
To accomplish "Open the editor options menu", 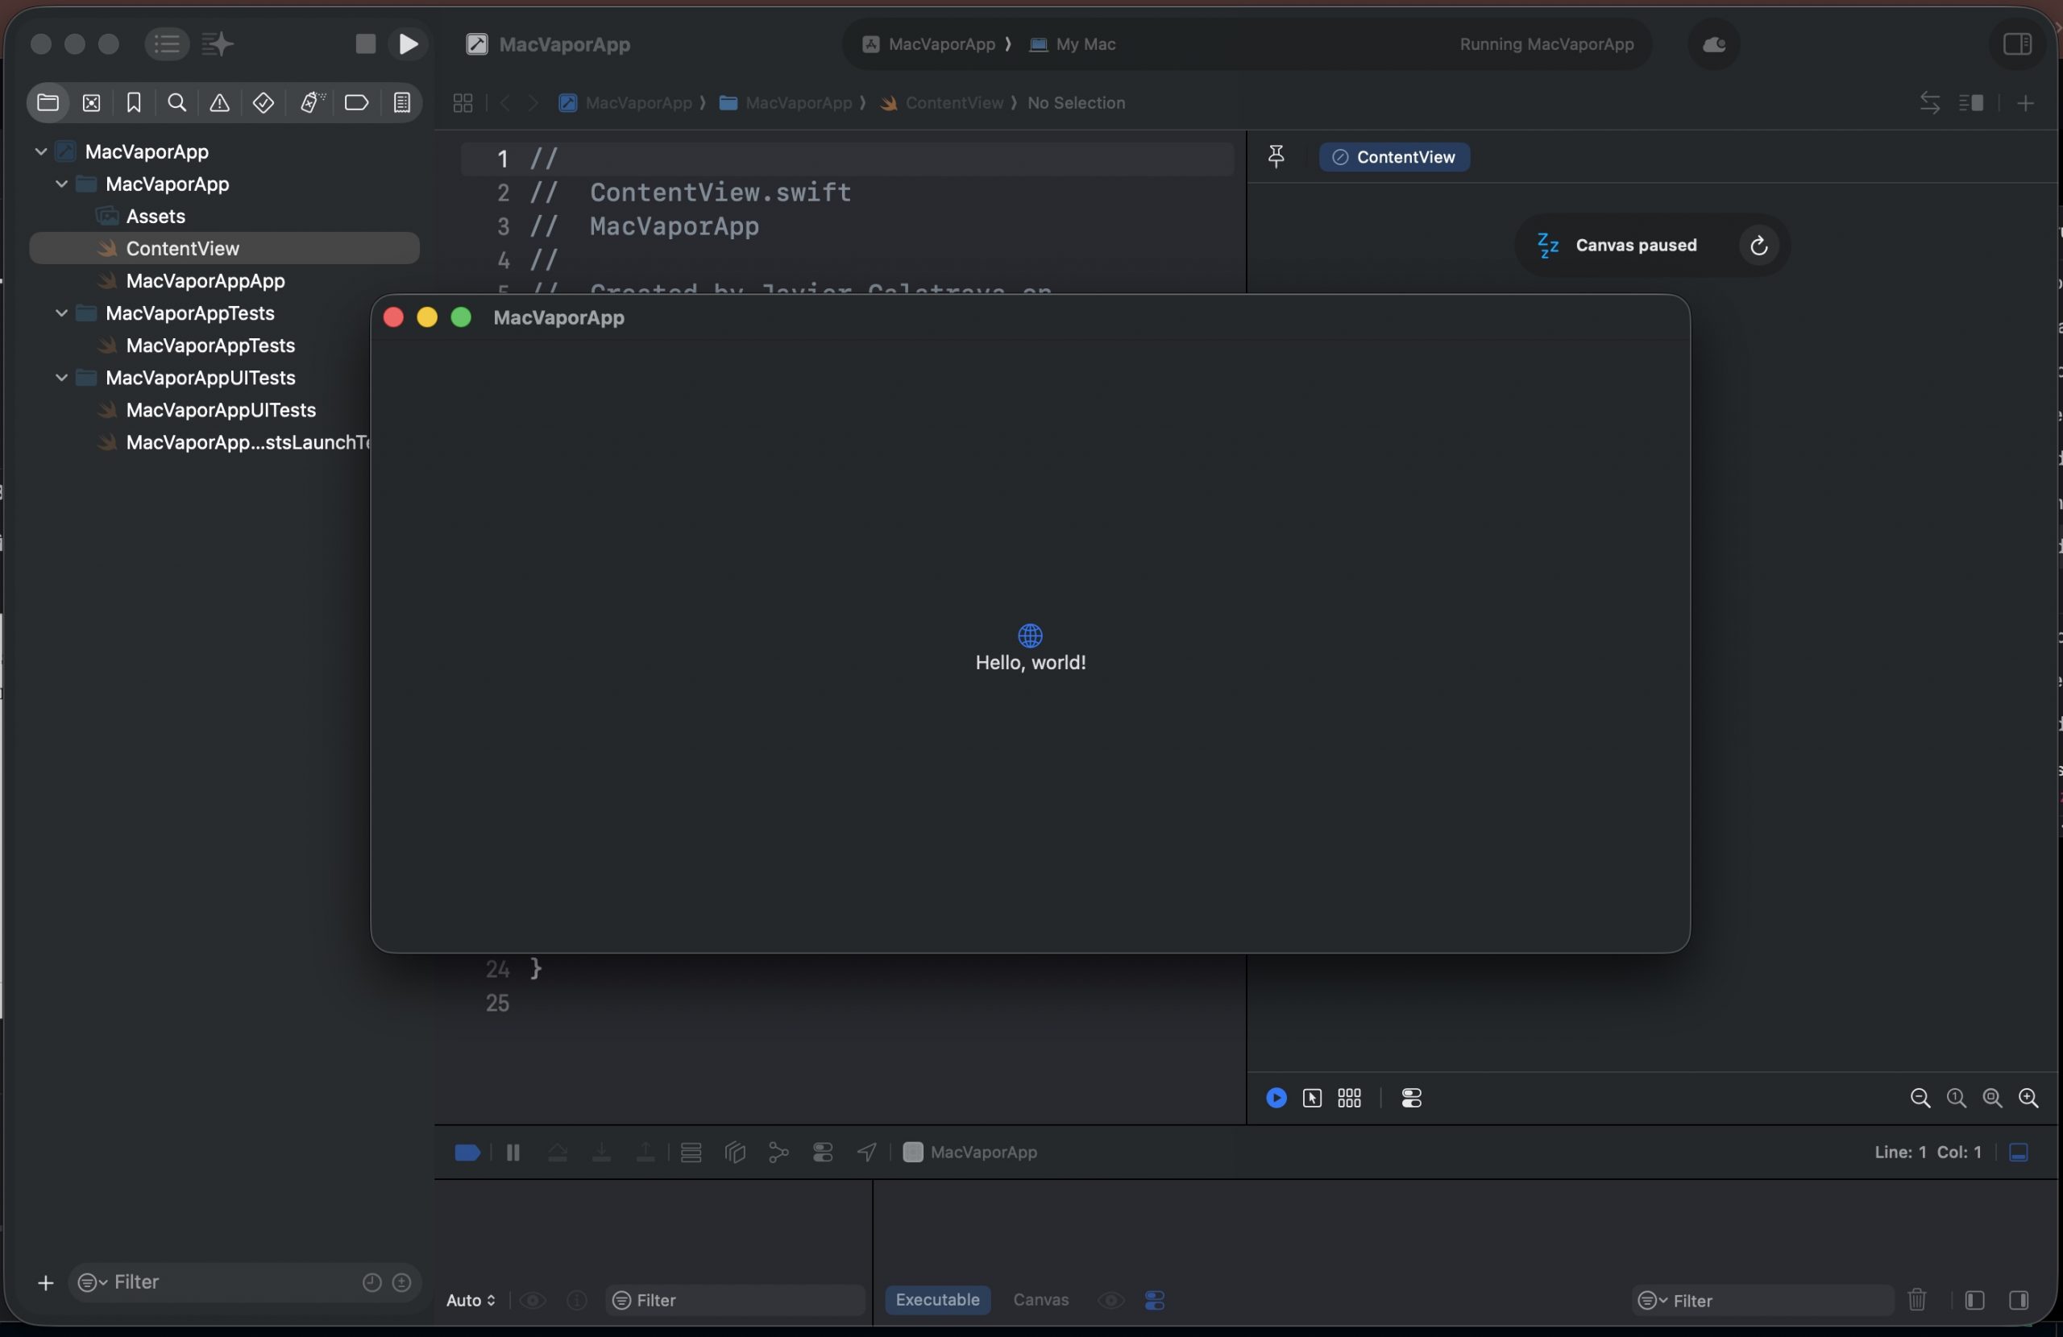I will (1971, 103).
